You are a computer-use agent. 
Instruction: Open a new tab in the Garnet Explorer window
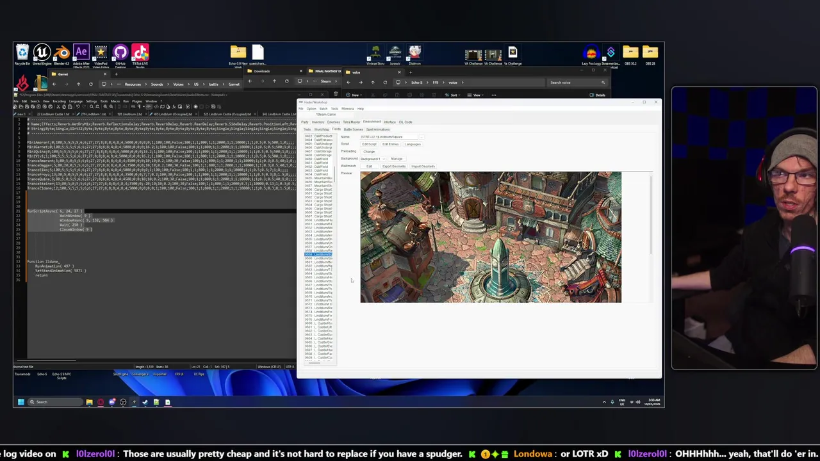[116, 74]
